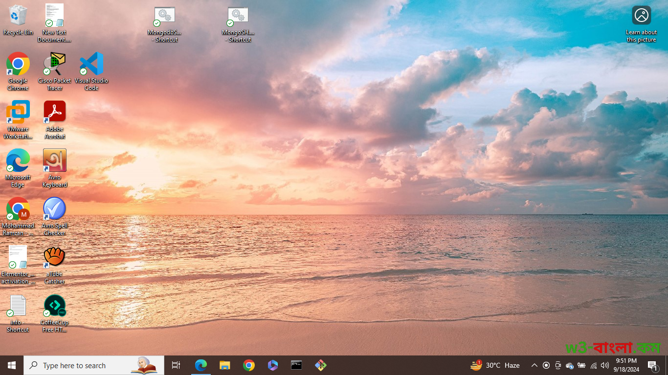Image resolution: width=668 pixels, height=375 pixels.
Task: Select the Adobe Acrobat desktop icon
Action: 55,120
